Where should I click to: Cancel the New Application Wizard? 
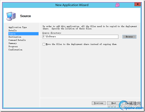(x=129, y=103)
